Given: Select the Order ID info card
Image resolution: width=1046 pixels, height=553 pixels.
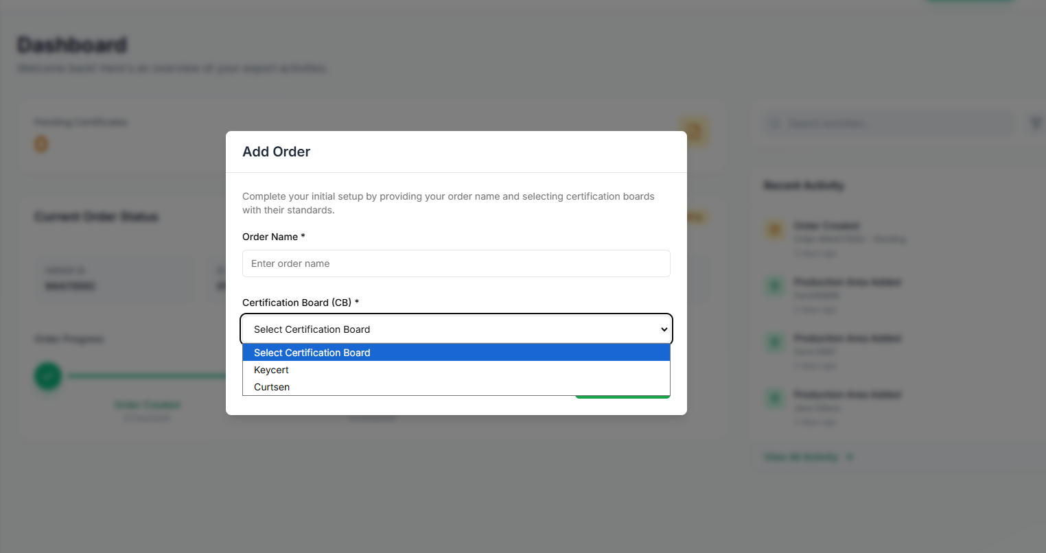Looking at the screenshot, I should point(115,279).
